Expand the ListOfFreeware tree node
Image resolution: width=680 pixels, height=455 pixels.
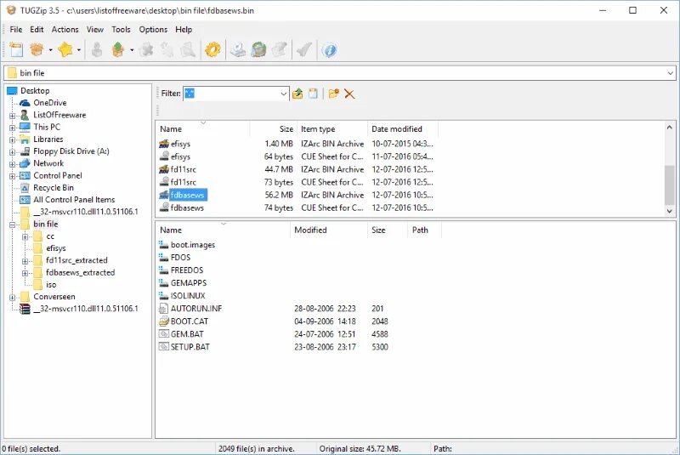[12, 116]
